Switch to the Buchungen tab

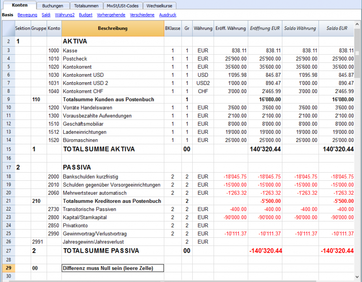coord(52,6)
